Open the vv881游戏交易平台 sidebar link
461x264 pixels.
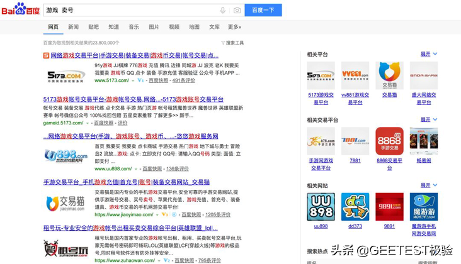click(x=355, y=99)
